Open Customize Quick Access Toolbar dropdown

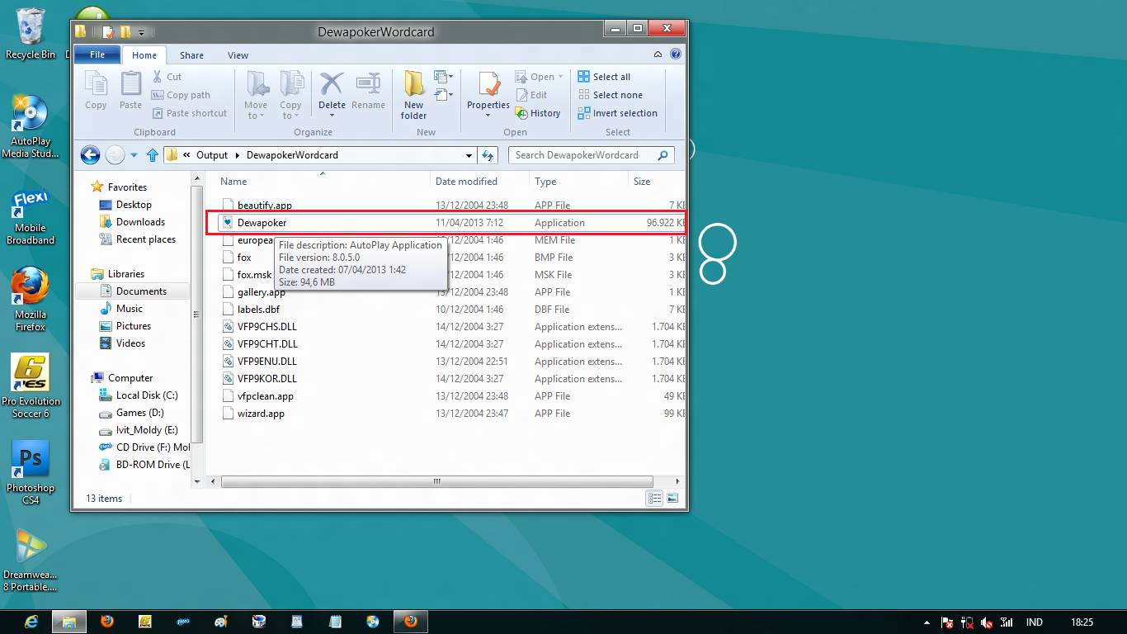[142, 32]
